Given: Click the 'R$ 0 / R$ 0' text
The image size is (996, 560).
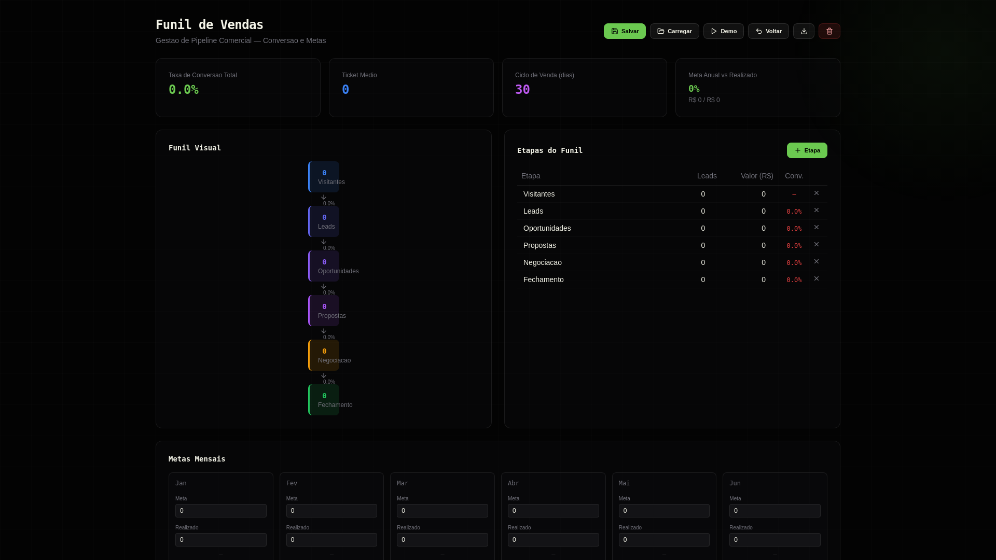Looking at the screenshot, I should click(x=704, y=100).
